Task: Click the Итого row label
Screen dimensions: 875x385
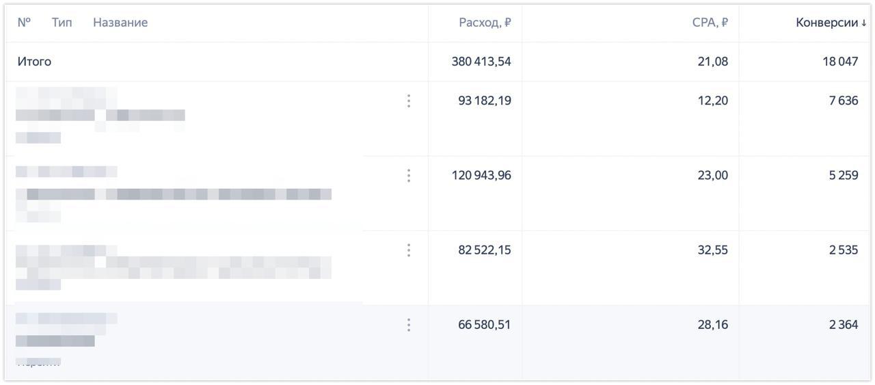Action: coord(34,62)
